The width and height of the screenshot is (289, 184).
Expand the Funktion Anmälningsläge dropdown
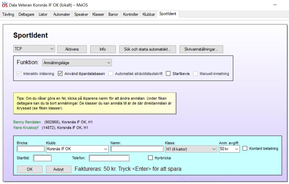coord(77,63)
